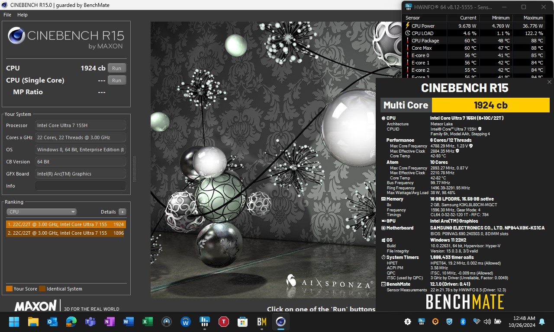Switch to Cinebench taskbar icon
The image size is (554, 332).
pos(281,322)
